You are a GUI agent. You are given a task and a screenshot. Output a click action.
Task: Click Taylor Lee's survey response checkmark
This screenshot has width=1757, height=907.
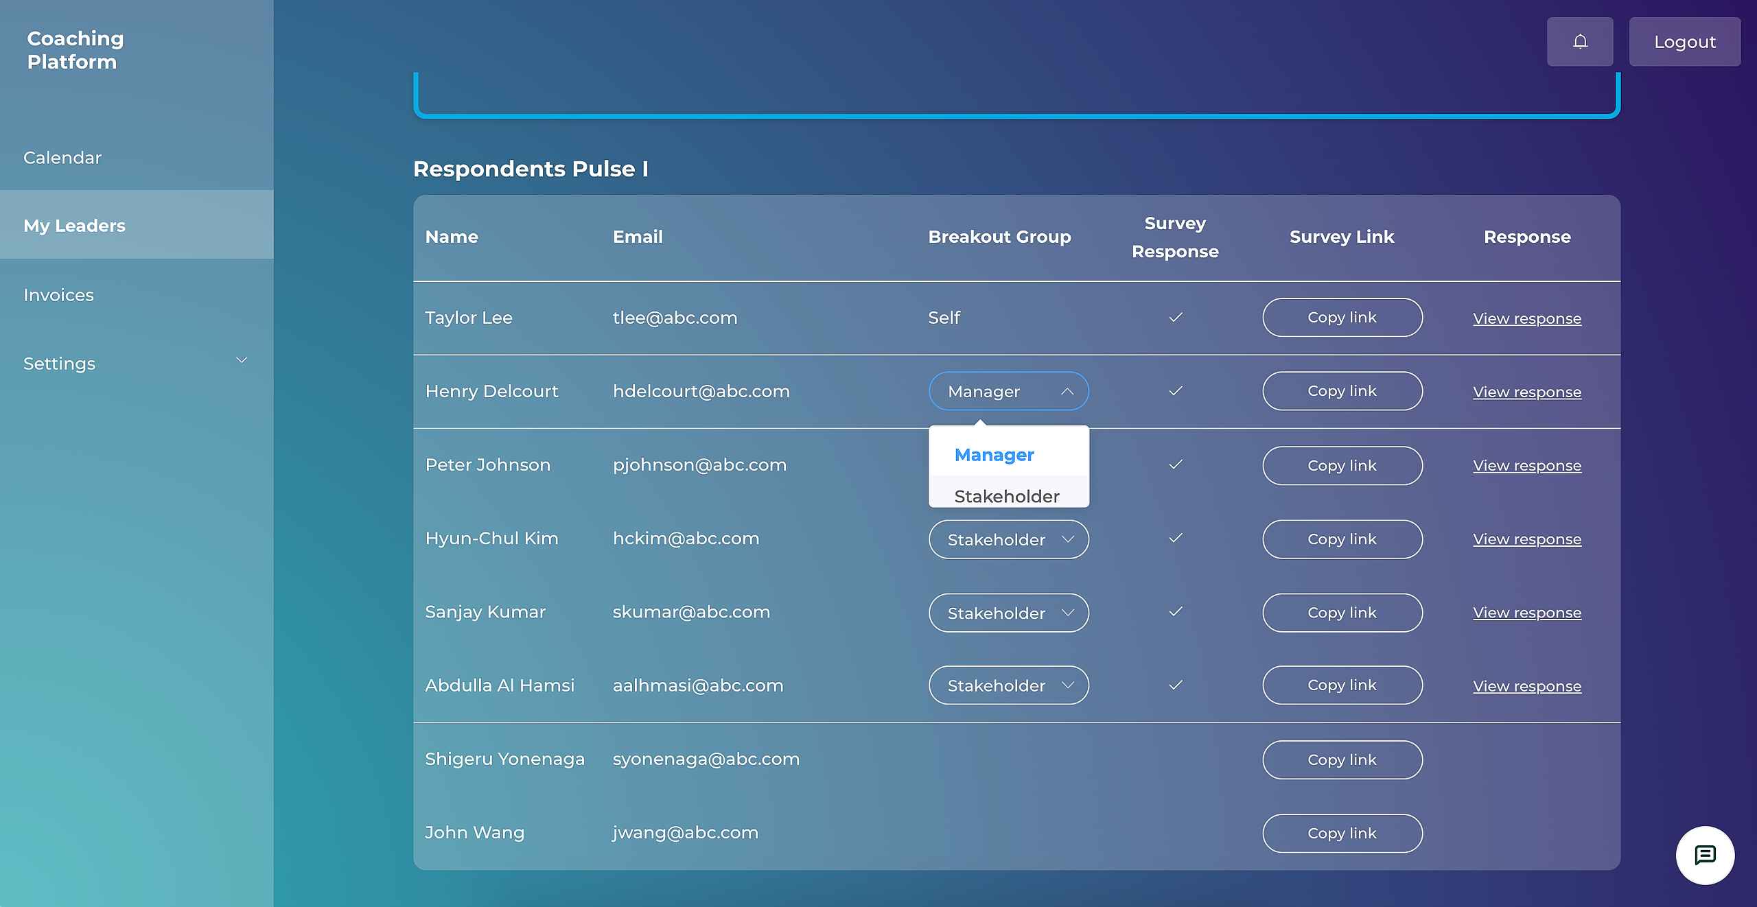(1176, 318)
